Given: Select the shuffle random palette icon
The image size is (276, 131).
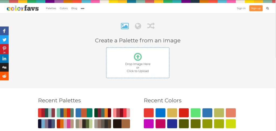Looking at the screenshot, I should (x=151, y=26).
